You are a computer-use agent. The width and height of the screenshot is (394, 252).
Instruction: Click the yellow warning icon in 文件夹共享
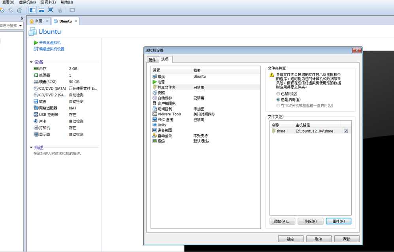[x=271, y=75]
